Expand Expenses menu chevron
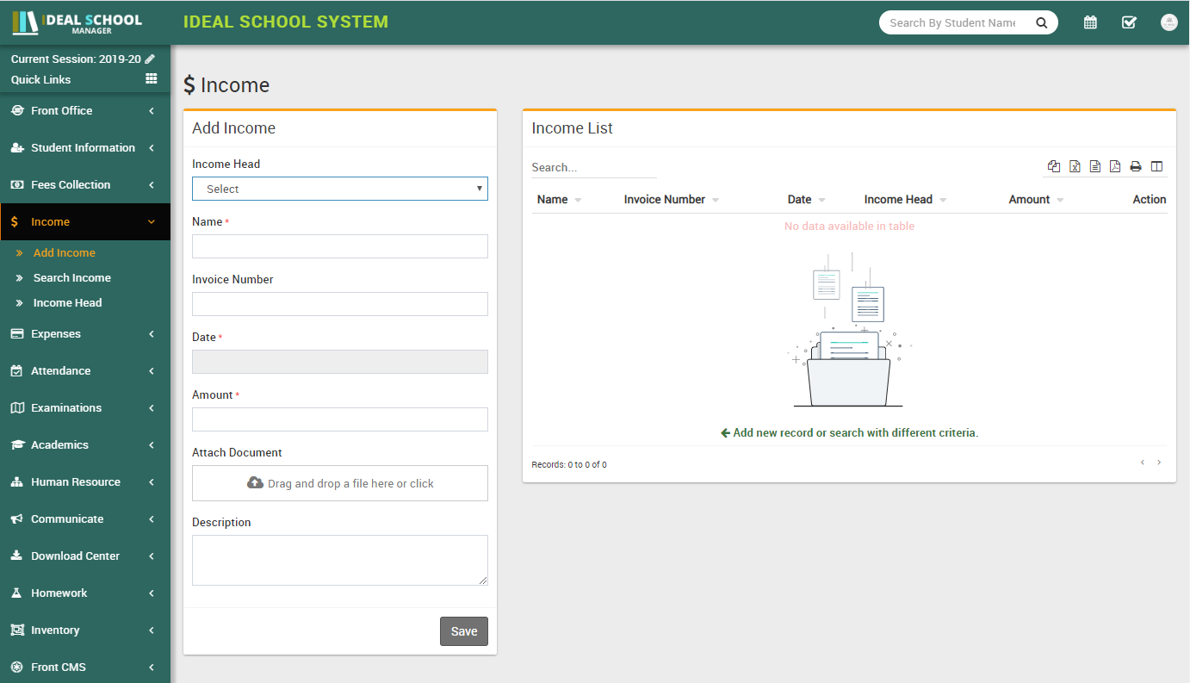Screen dimensions: 1190x683 click(152, 333)
